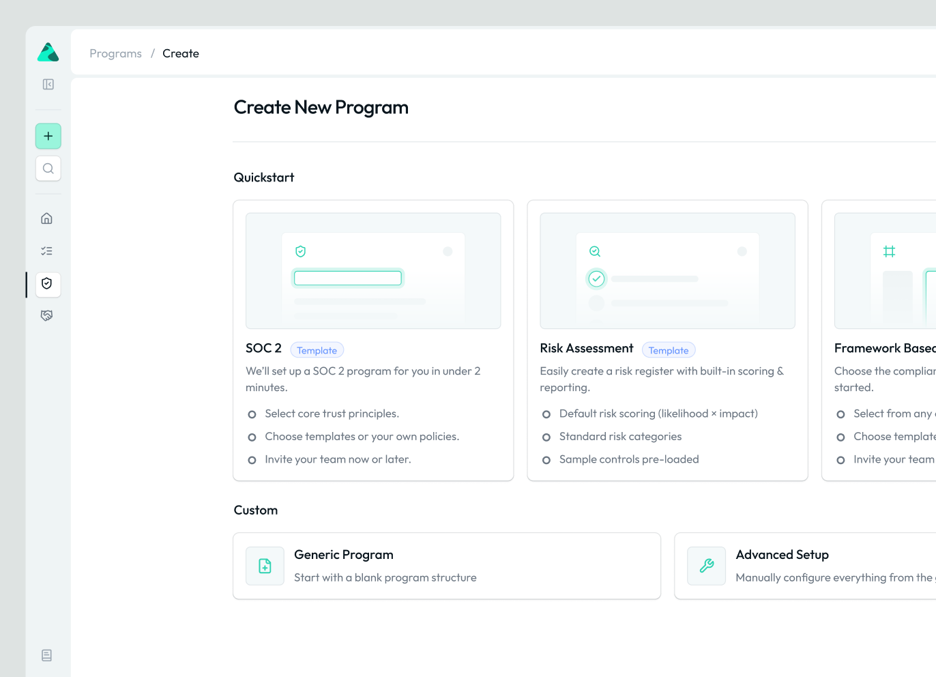Go to the Home icon in sidebar
This screenshot has height=677, width=936.
tap(46, 218)
